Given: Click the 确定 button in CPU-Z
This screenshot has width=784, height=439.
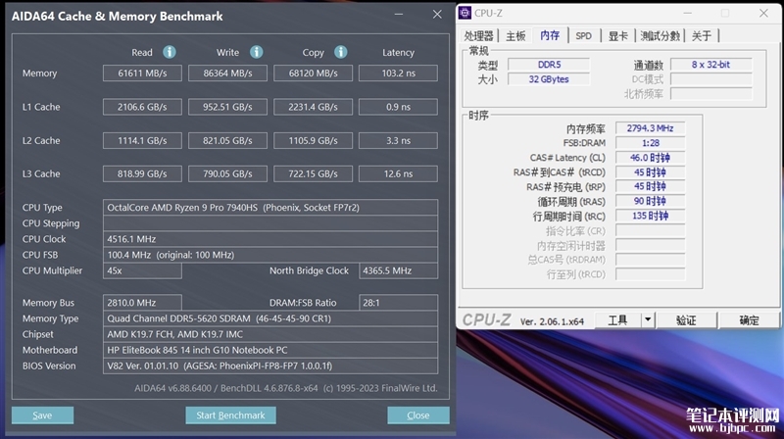Looking at the screenshot, I should 749,320.
